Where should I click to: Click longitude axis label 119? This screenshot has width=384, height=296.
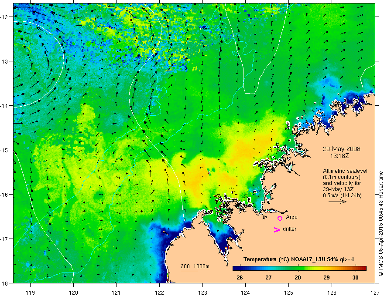coord(31,293)
